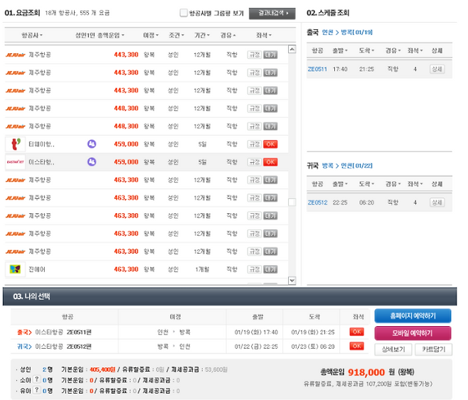Click the Eastar Jet airline logo

(x=15, y=162)
